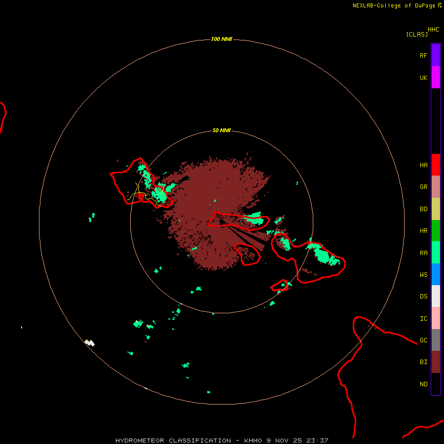The height and width of the screenshot is (444, 444).
Task: Pick the dark green HR swatch
Action: click(x=436, y=231)
